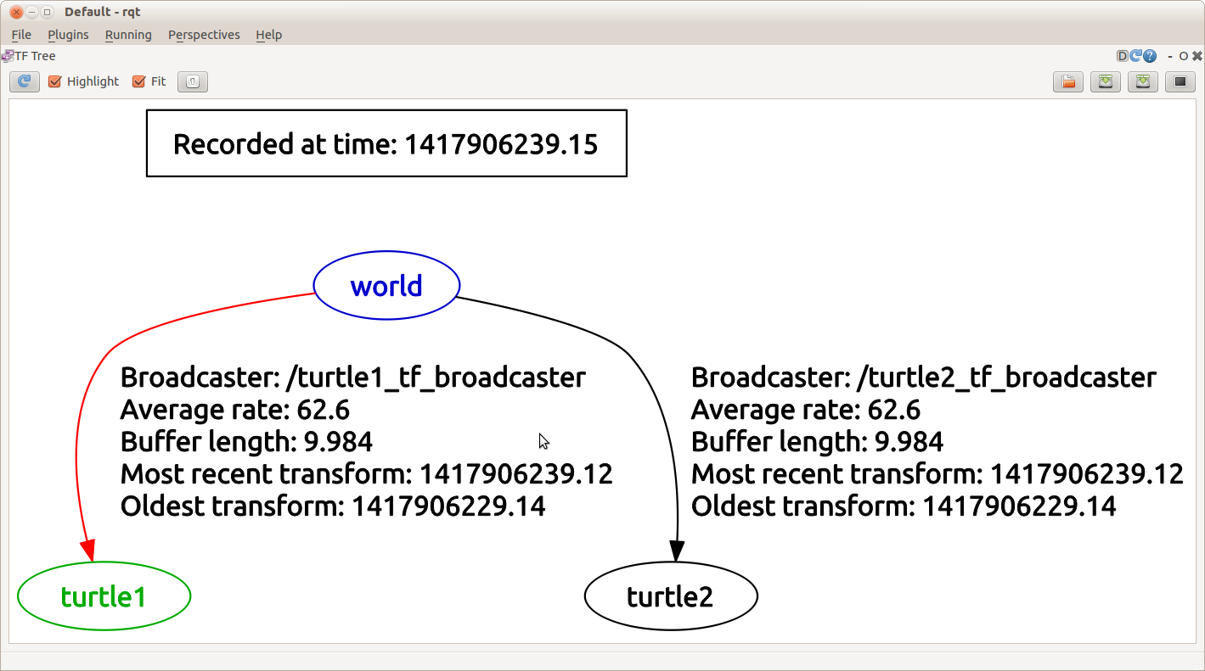Image resolution: width=1205 pixels, height=671 pixels.
Task: Open a DOT file with the folder icon
Action: click(x=1067, y=81)
